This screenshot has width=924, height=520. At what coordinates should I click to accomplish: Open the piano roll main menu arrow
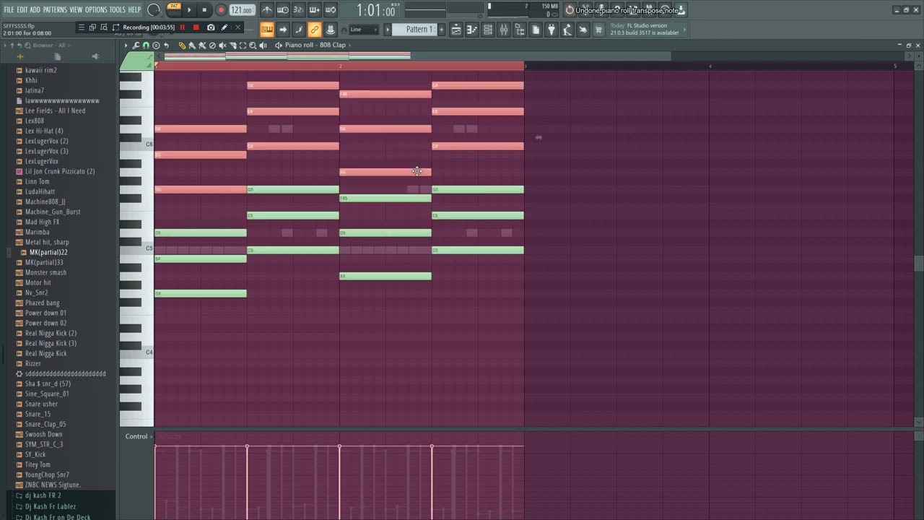pos(126,45)
